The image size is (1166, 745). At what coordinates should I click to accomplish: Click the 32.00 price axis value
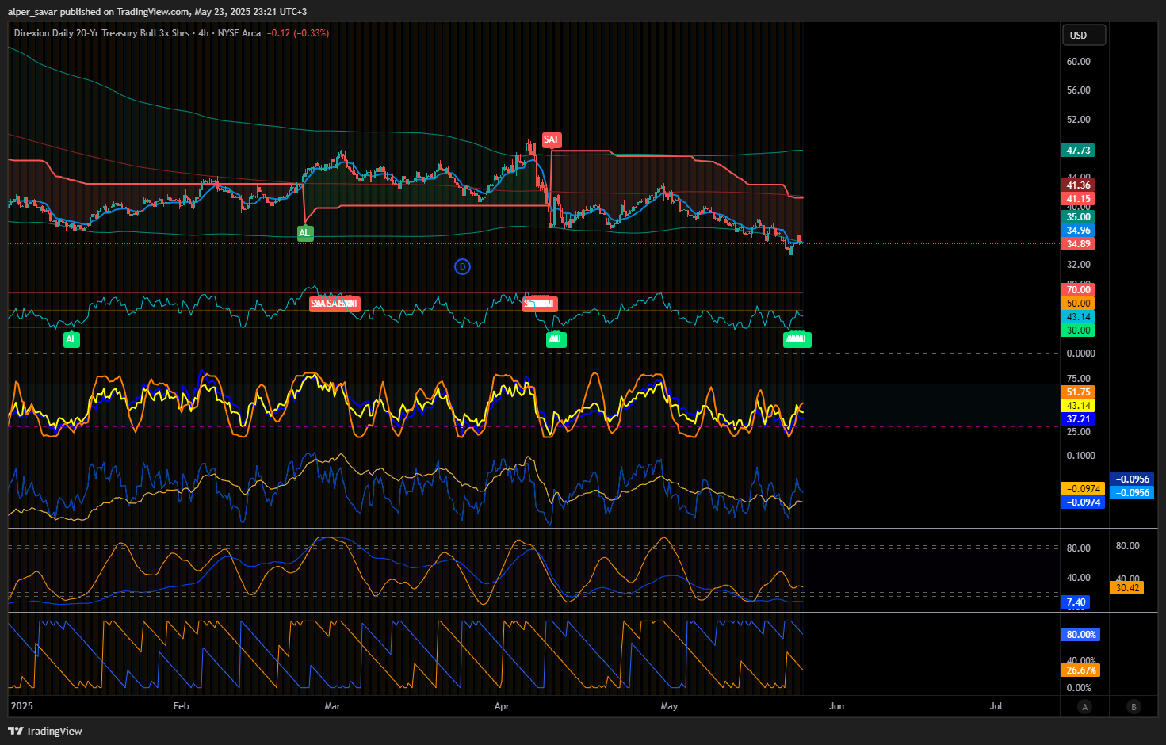[x=1078, y=265]
